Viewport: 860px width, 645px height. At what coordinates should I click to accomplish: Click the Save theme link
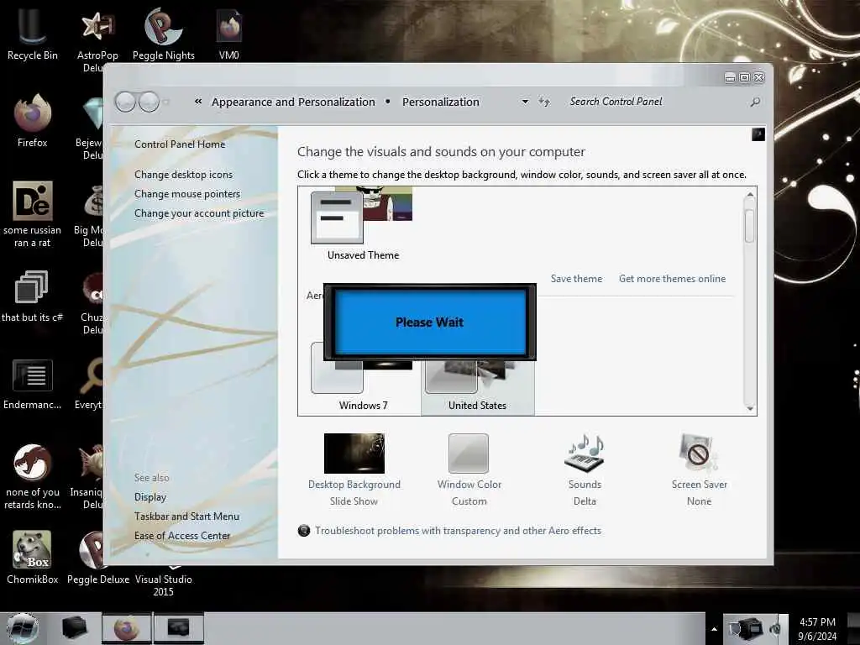tap(576, 279)
